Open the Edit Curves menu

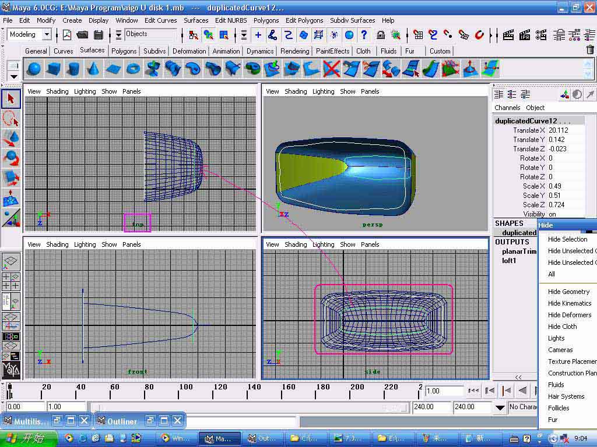click(x=161, y=20)
